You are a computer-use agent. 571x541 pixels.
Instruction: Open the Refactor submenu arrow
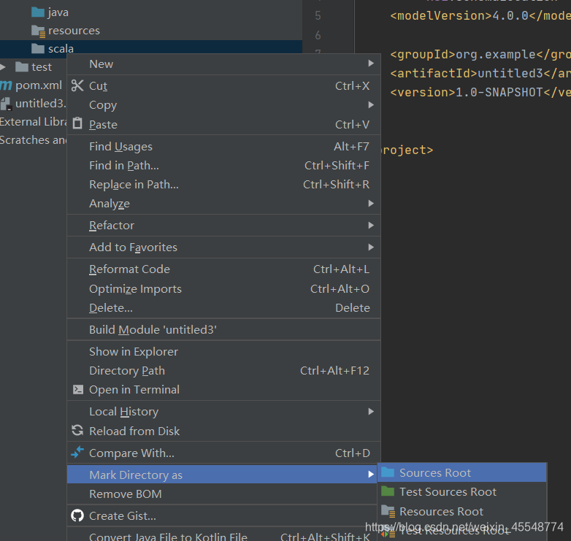point(371,225)
